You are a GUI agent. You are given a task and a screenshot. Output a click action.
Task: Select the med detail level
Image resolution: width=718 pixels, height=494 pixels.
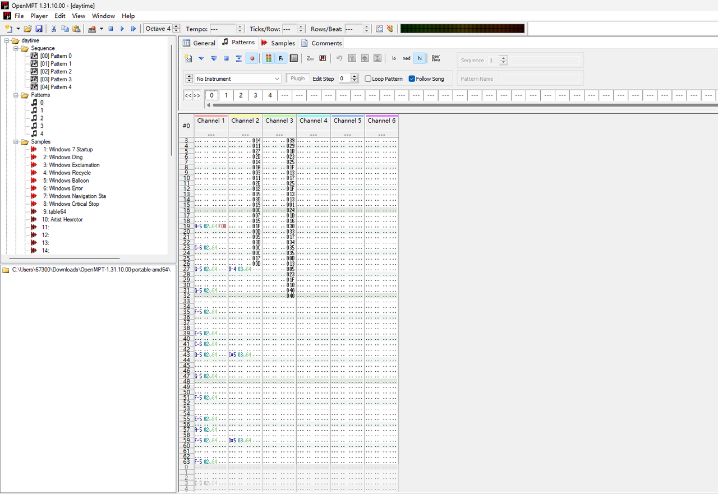coord(406,58)
